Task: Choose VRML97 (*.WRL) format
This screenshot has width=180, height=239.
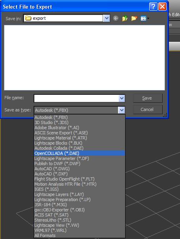Action: coord(79,230)
